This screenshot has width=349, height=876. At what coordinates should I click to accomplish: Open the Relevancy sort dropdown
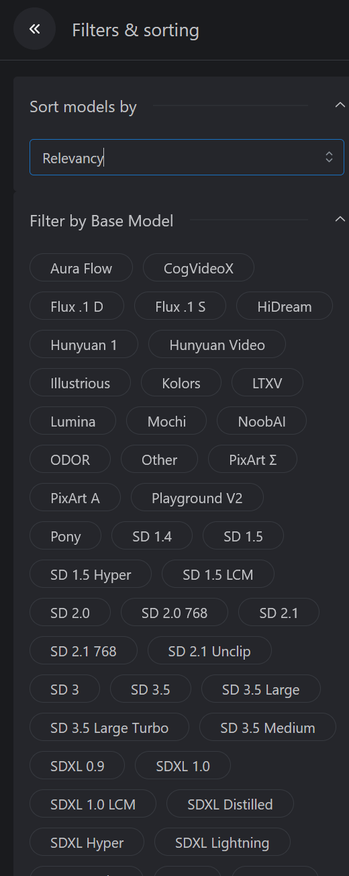(187, 157)
